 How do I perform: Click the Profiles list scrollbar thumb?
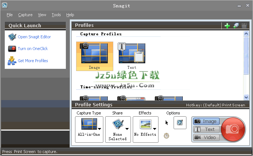246,56
